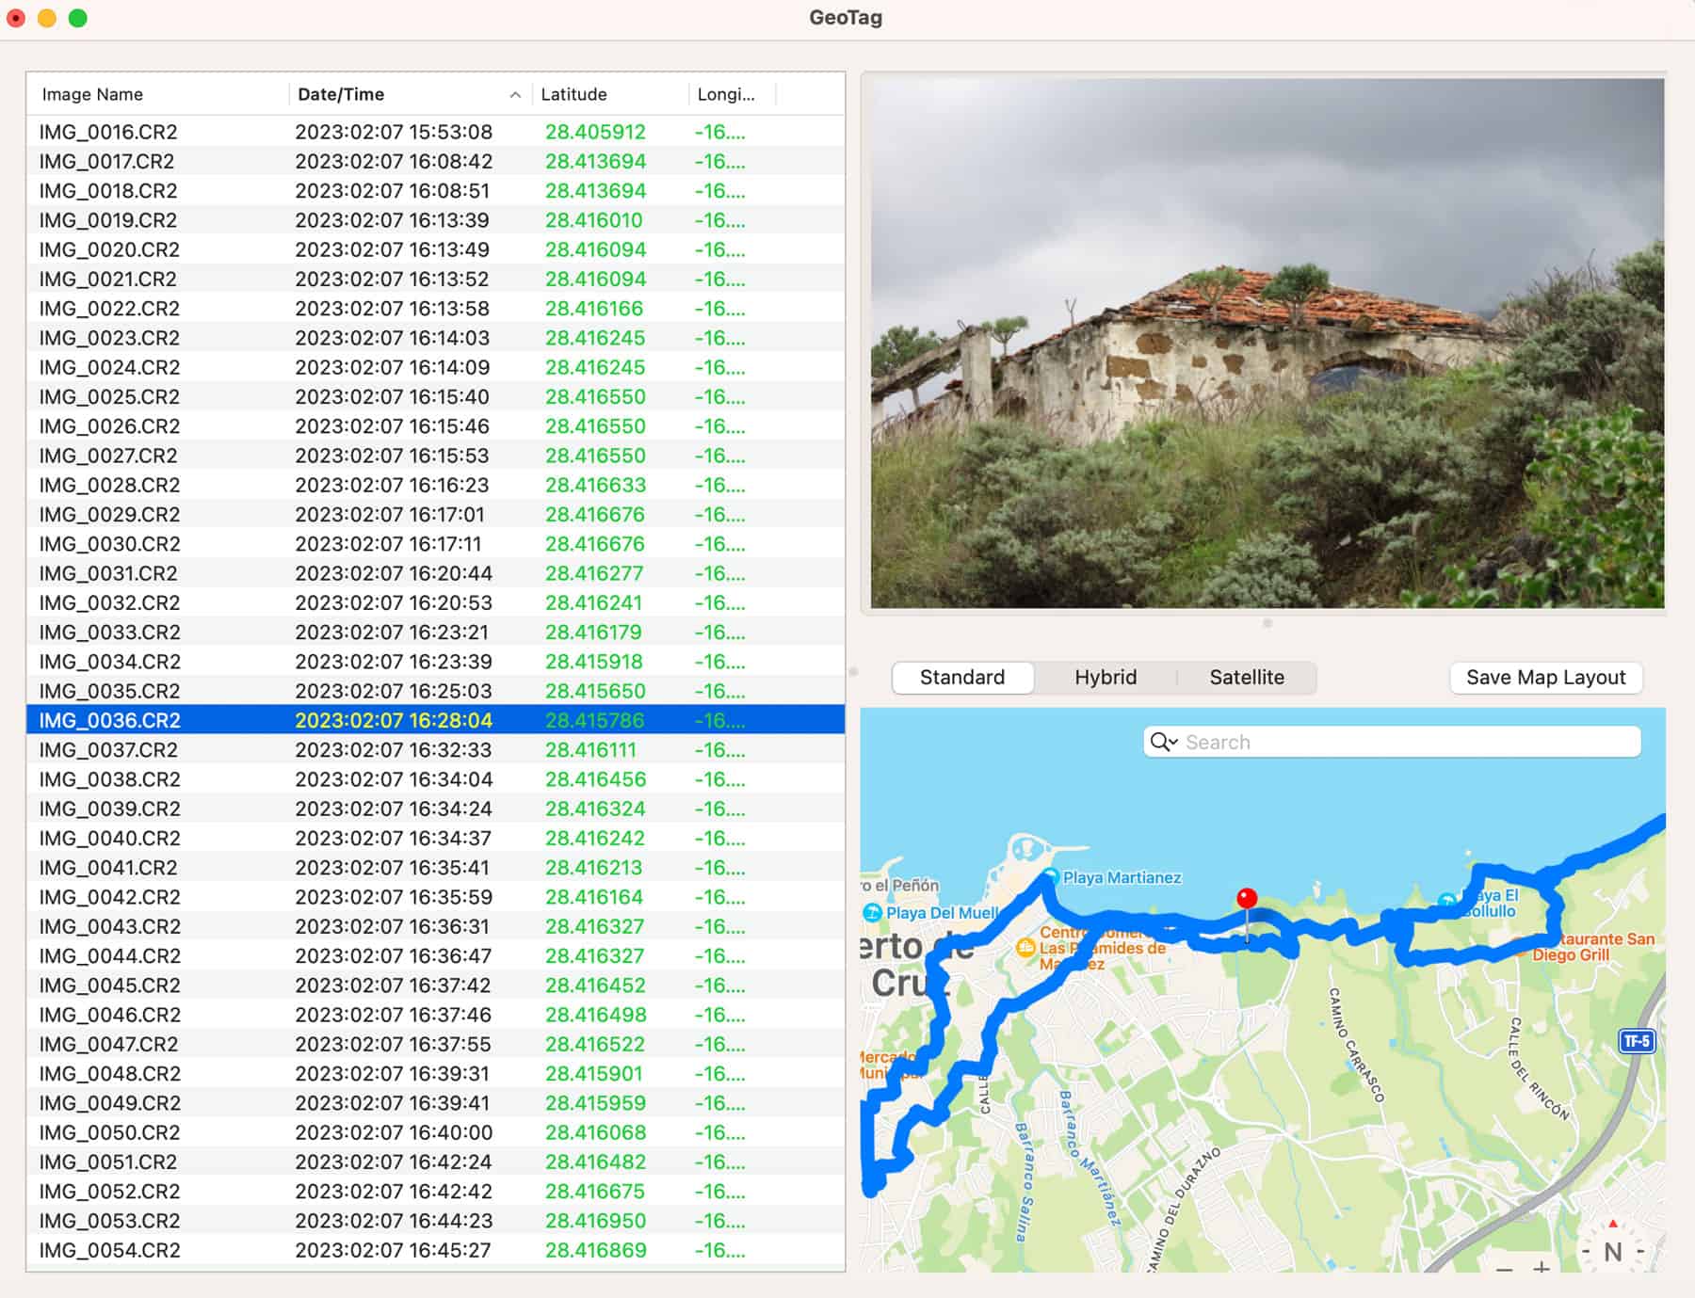Select row IMG_0033.CR2
The height and width of the screenshot is (1298, 1695).
coord(435,632)
